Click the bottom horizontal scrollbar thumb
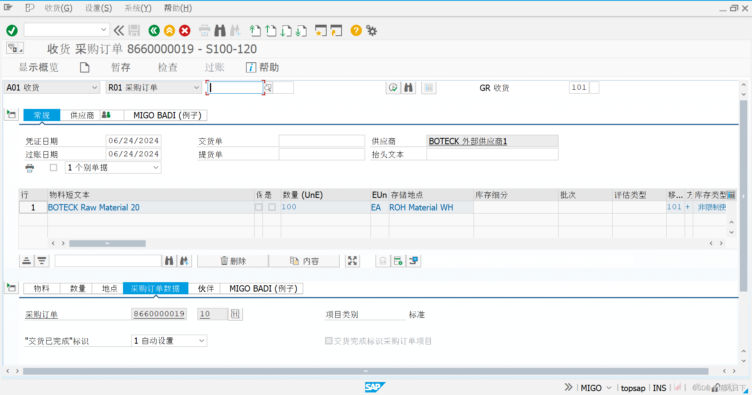Viewport: 752px width, 395px height. [365, 371]
